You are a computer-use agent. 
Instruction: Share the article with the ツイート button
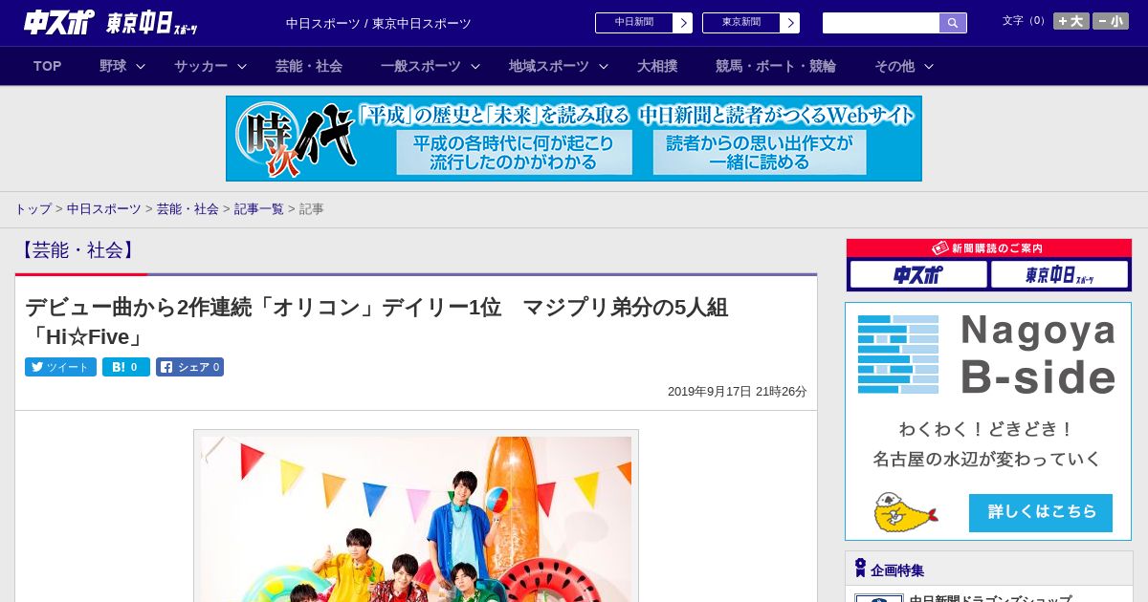click(x=60, y=367)
